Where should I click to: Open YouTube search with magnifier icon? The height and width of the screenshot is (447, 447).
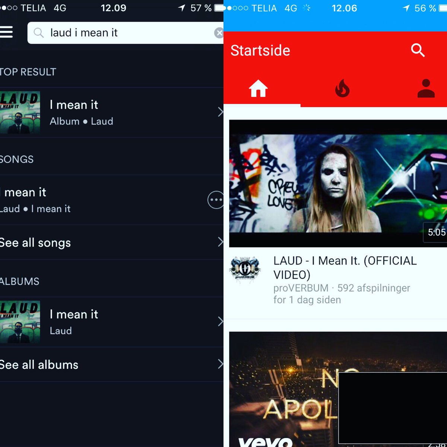[x=418, y=50]
